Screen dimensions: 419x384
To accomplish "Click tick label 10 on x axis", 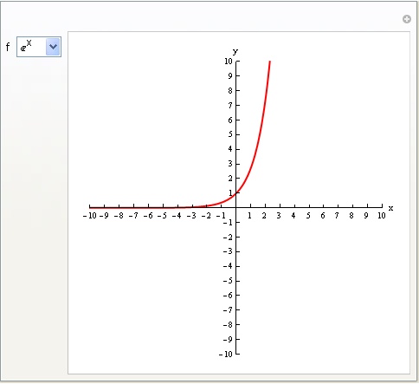I will point(382,216).
